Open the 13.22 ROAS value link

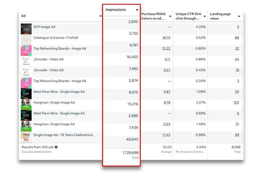[x=166, y=48]
